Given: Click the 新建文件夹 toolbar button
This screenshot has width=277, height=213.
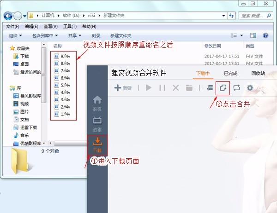Looking at the screenshot, I should 121,36.
